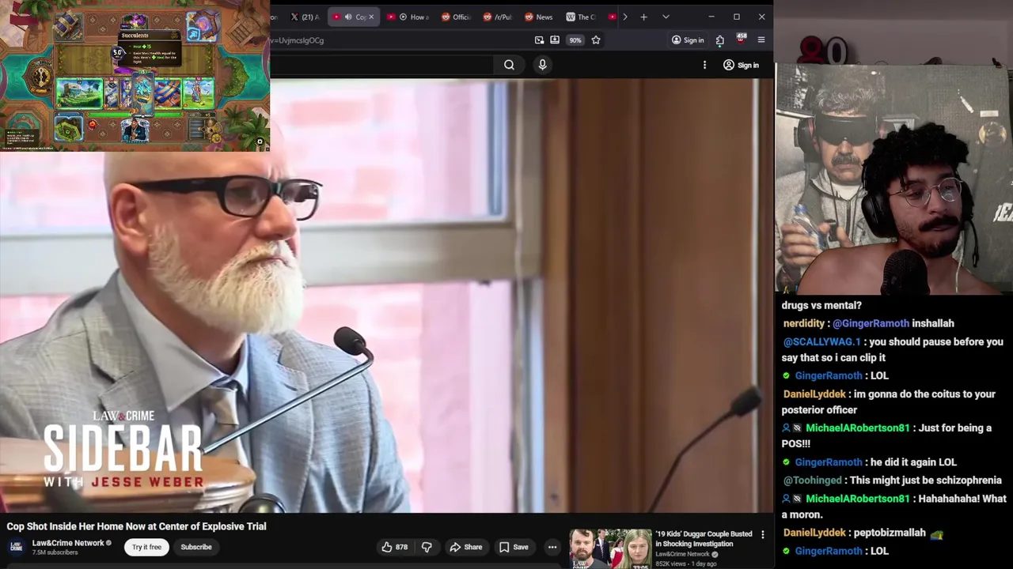The height and width of the screenshot is (569, 1013).
Task: Click the Try it free button
Action: tap(146, 547)
